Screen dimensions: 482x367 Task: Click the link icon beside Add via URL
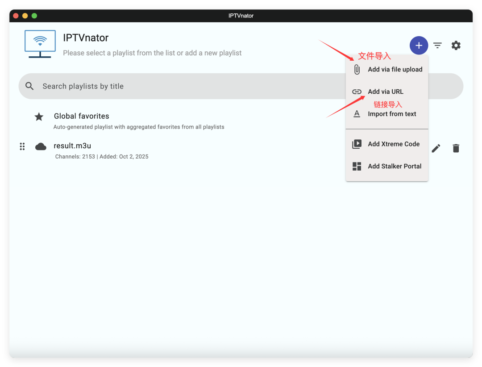pyautogui.click(x=357, y=92)
